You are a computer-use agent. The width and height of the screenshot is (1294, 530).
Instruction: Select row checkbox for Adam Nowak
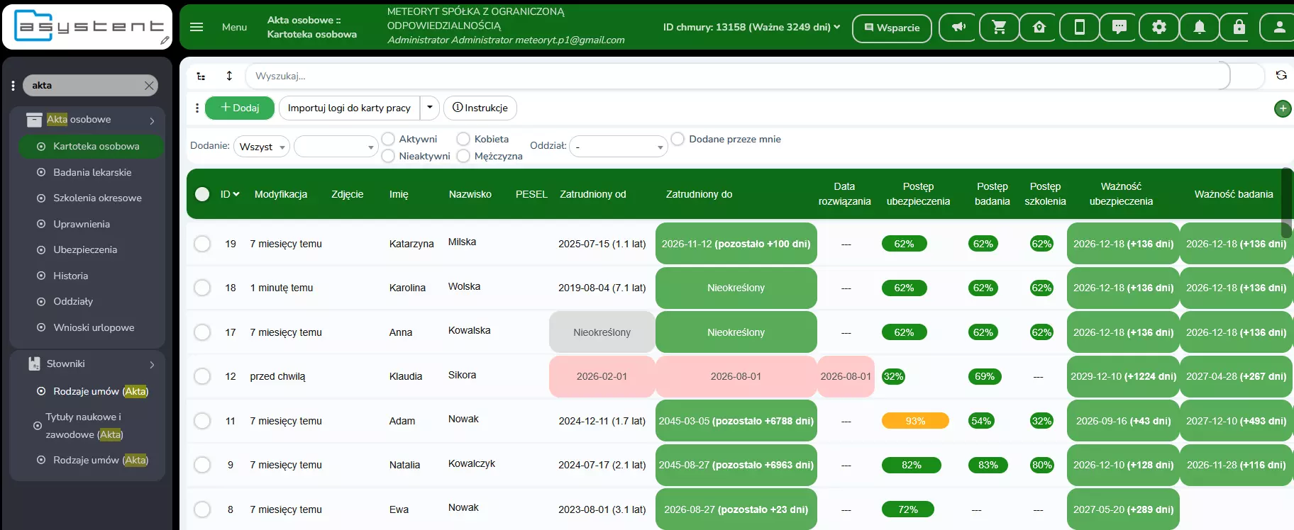pos(202,421)
